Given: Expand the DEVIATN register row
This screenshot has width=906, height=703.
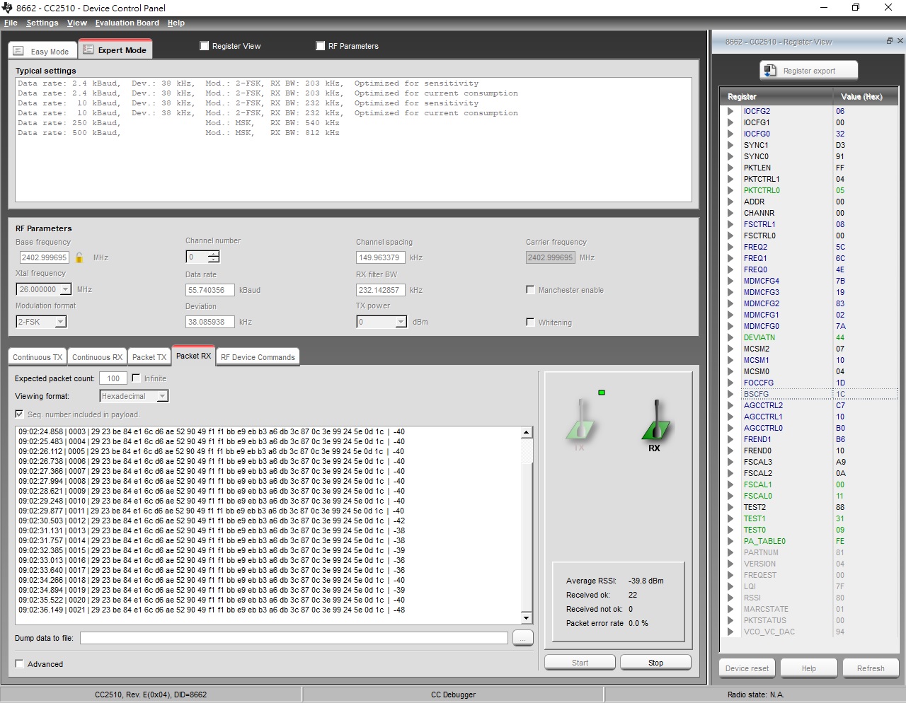Looking at the screenshot, I should point(730,337).
